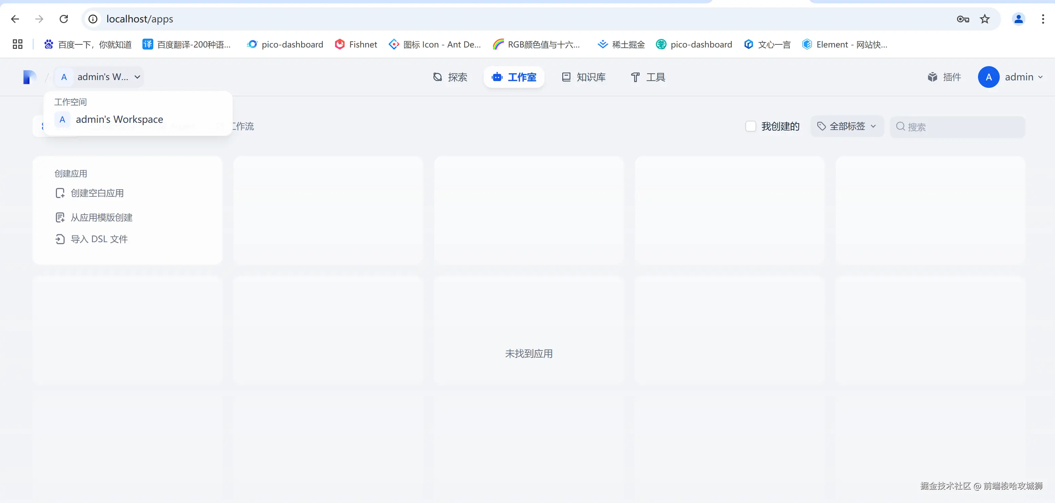Switch to the 工作室 studio tab

[x=514, y=77]
